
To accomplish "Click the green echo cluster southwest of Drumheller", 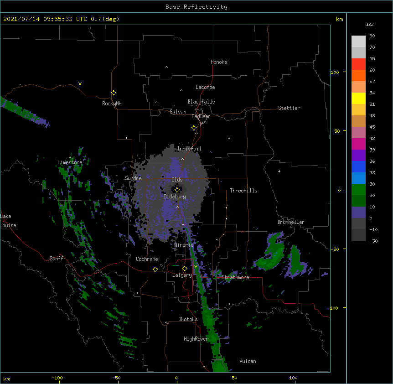I will click(x=271, y=253).
